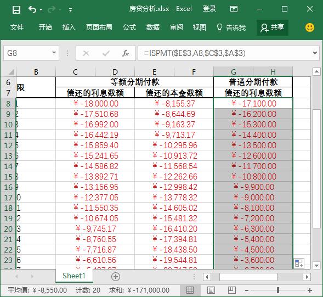Viewport: 323px width, 297px height.
Task: Click the Name Box showing G8
Action: point(27,53)
